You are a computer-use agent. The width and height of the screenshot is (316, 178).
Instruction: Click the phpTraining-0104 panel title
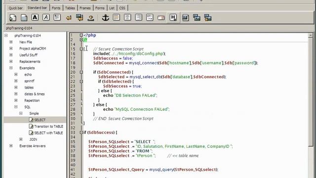coord(19,28)
